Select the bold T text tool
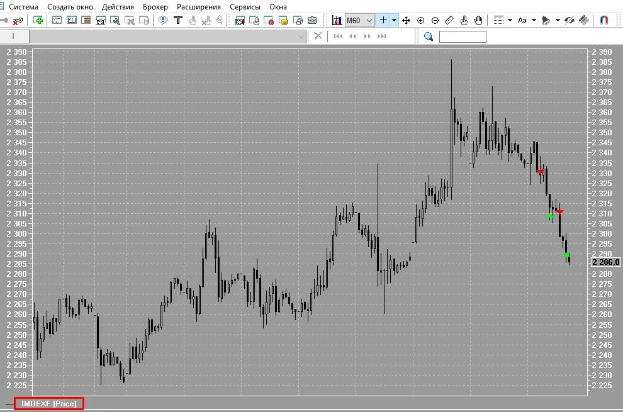 [x=178, y=20]
